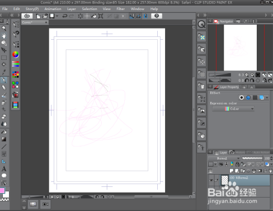The height and width of the screenshot is (211, 273).
Task: Select the Text tool
Action: pos(4,169)
